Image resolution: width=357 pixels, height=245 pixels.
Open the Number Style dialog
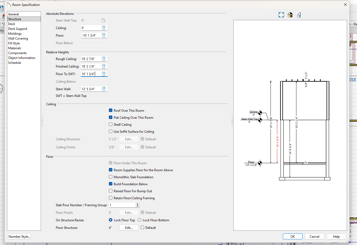(x=20, y=237)
